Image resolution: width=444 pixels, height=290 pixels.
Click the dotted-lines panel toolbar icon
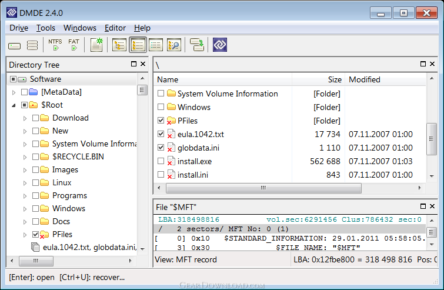point(156,45)
